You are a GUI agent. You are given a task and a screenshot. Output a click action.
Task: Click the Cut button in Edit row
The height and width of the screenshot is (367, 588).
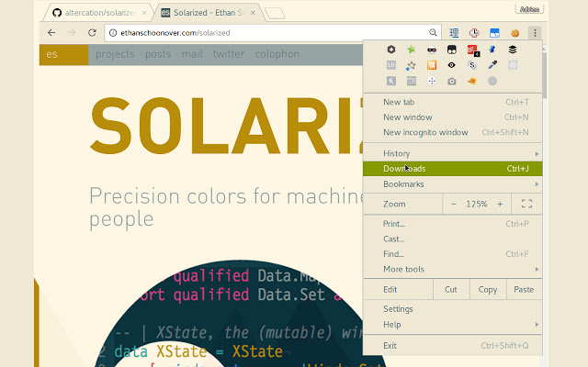tap(451, 290)
